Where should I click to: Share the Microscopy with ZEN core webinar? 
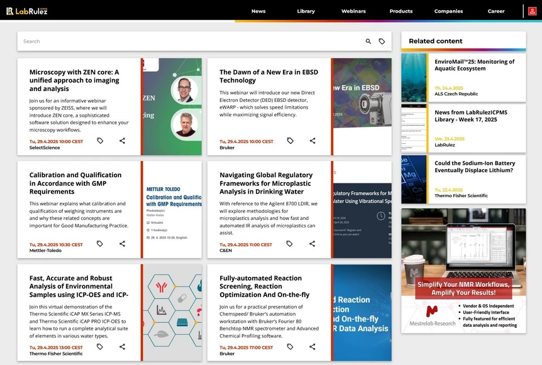coord(122,141)
